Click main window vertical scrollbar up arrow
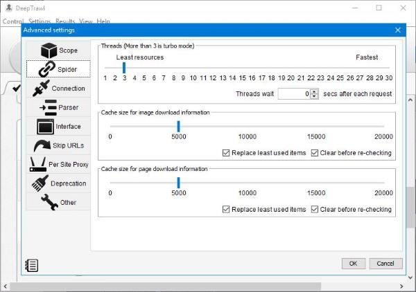The width and height of the screenshot is (416, 292). tap(410, 100)
